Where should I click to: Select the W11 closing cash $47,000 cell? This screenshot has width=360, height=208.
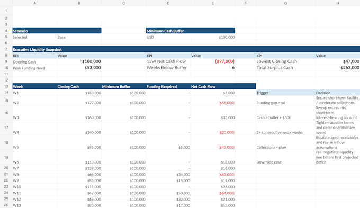[x=79, y=193]
